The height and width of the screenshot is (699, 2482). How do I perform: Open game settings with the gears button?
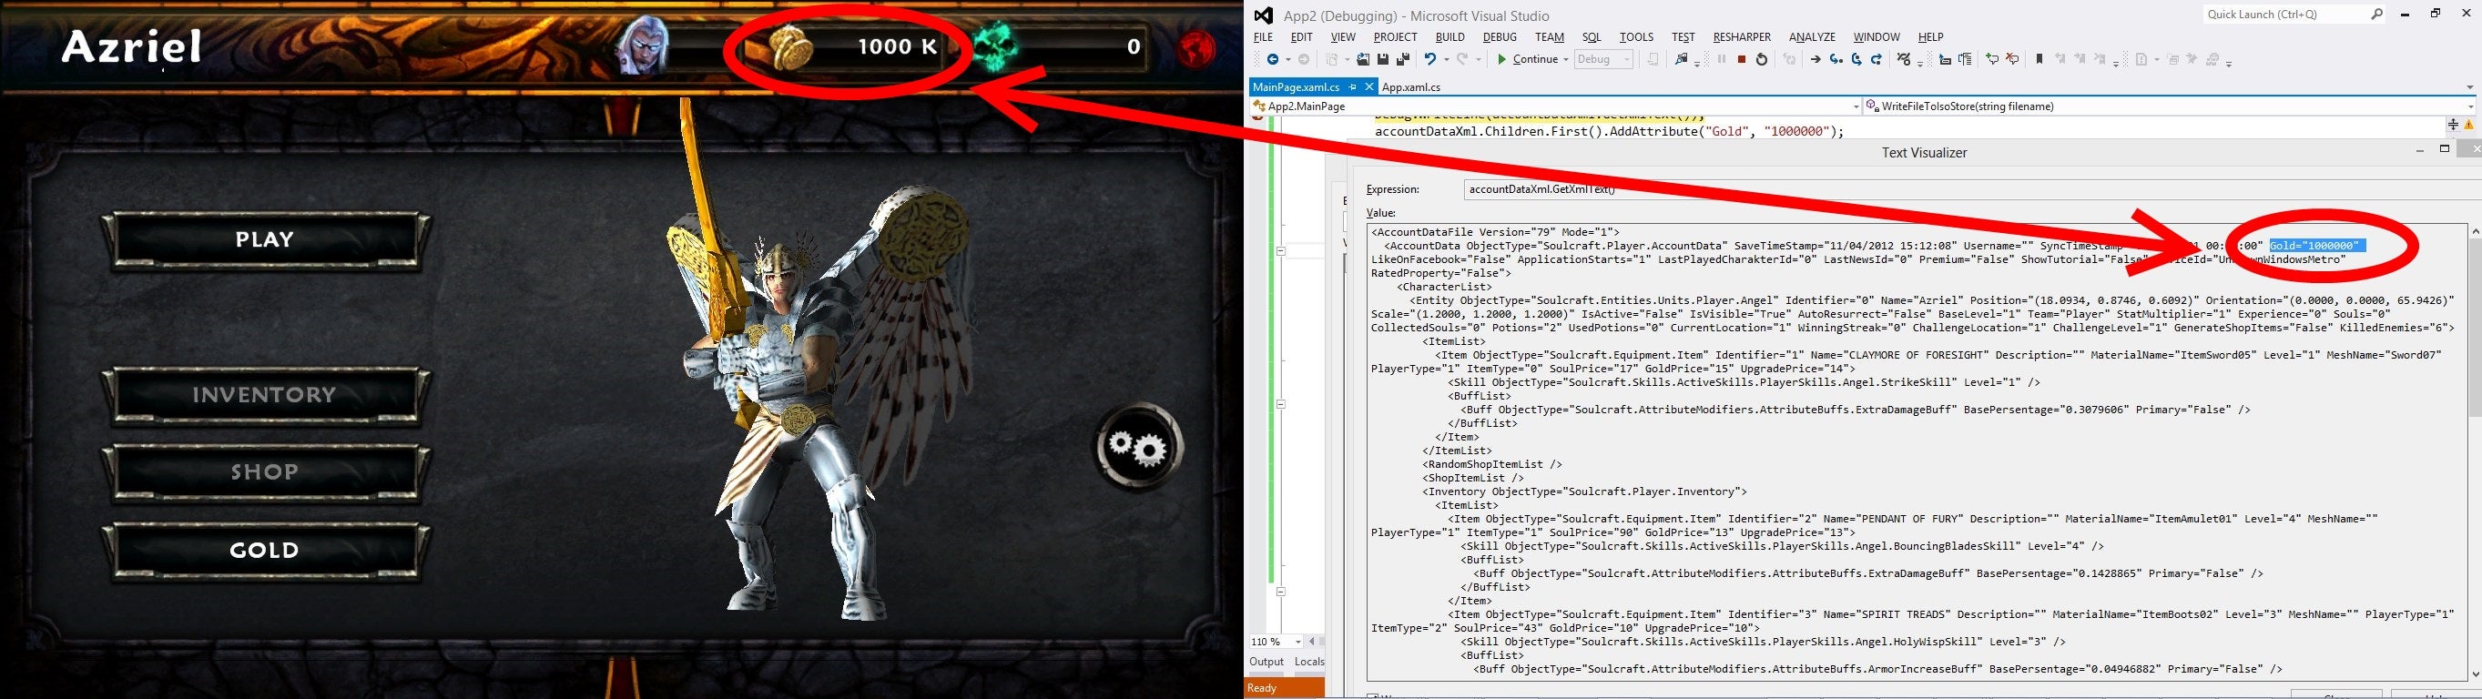(1138, 447)
